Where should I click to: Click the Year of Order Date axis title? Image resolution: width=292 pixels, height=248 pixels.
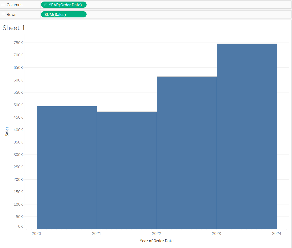point(157,241)
